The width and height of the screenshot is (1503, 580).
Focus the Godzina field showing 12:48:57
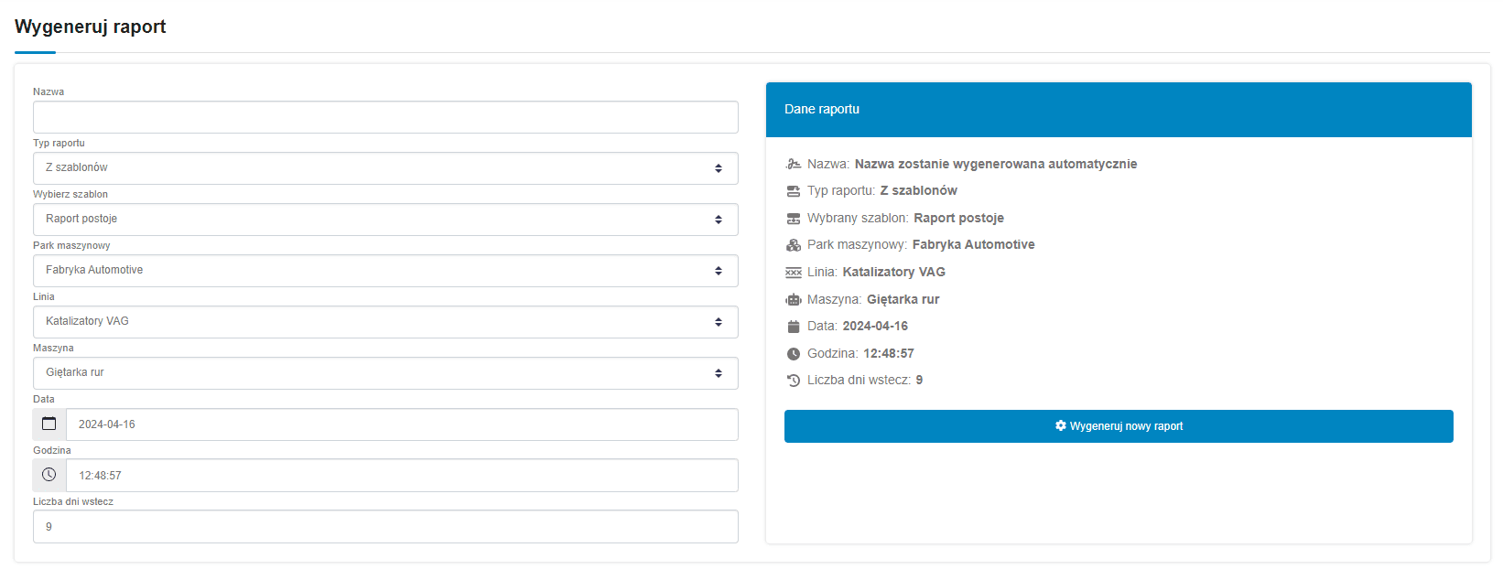tap(402, 476)
